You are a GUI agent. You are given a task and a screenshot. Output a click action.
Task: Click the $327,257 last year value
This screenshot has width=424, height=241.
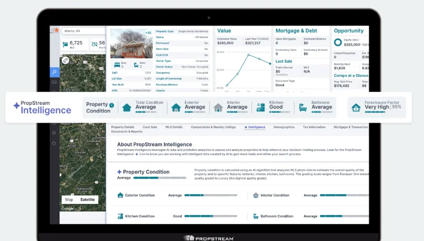coord(253,43)
